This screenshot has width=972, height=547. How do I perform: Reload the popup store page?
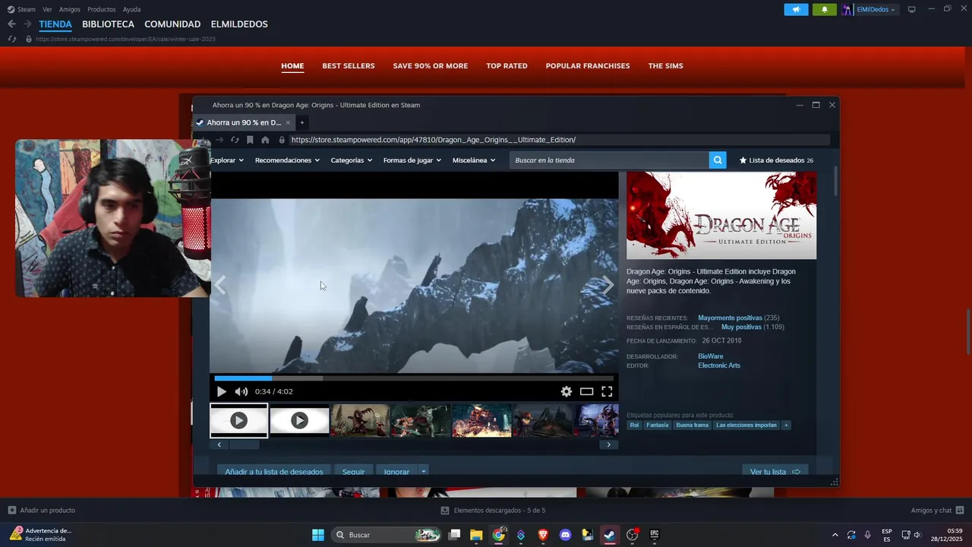[x=235, y=140]
